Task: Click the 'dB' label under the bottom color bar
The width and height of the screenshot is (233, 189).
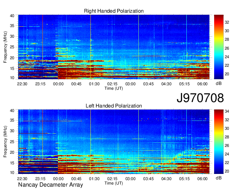Action: [x=219, y=178]
